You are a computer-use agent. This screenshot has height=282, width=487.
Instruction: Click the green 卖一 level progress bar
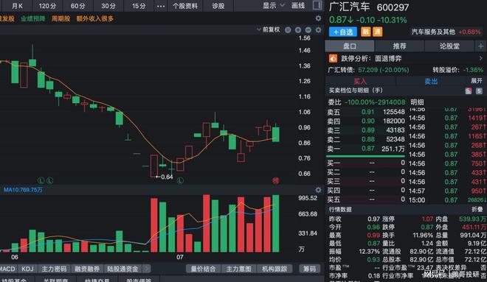[x=366, y=156]
